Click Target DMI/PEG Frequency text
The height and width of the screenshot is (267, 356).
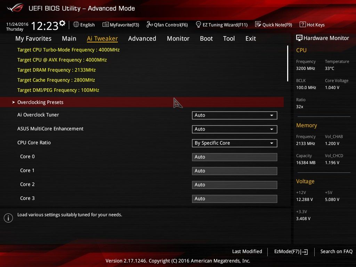pos(58,90)
